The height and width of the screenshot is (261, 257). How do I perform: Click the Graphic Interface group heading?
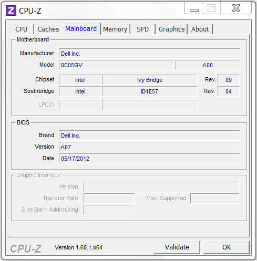(x=38, y=175)
